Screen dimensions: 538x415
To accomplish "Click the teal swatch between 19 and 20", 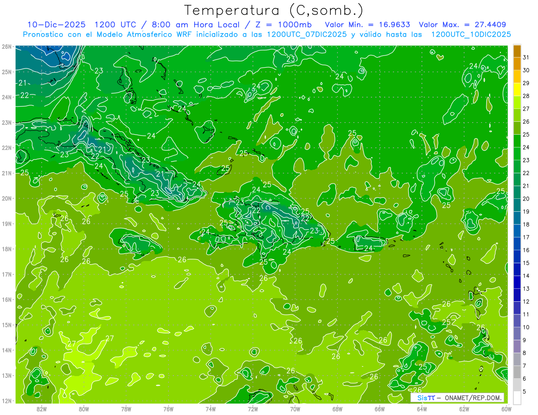I will click(517, 205).
